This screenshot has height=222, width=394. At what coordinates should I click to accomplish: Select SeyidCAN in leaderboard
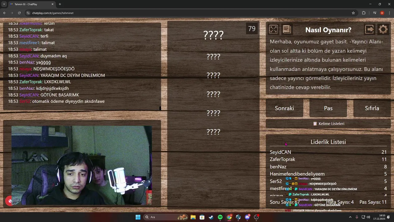[280, 152]
